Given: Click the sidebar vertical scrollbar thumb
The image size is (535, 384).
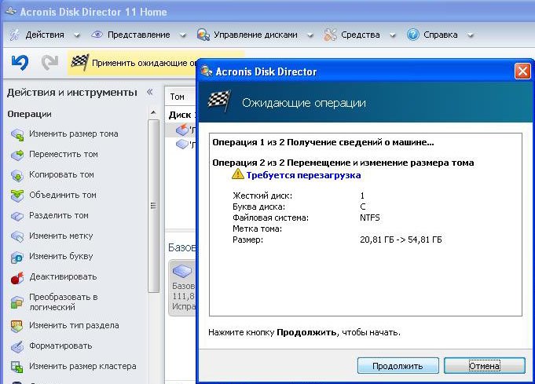Looking at the screenshot, I should 153,206.
